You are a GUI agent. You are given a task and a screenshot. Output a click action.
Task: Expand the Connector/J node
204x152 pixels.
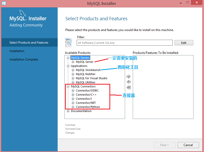73,99
